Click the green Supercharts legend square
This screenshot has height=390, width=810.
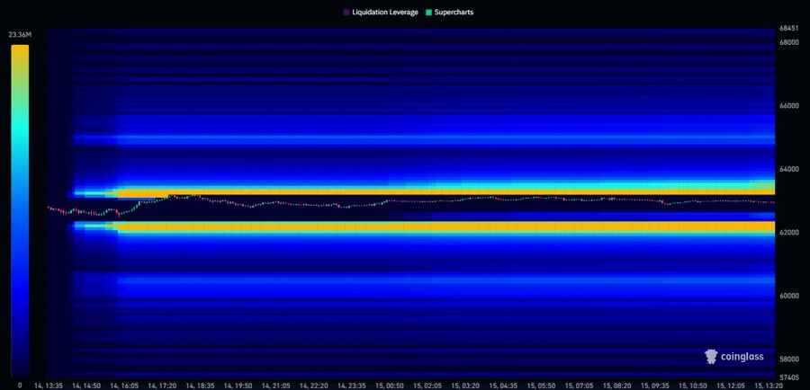coord(428,12)
